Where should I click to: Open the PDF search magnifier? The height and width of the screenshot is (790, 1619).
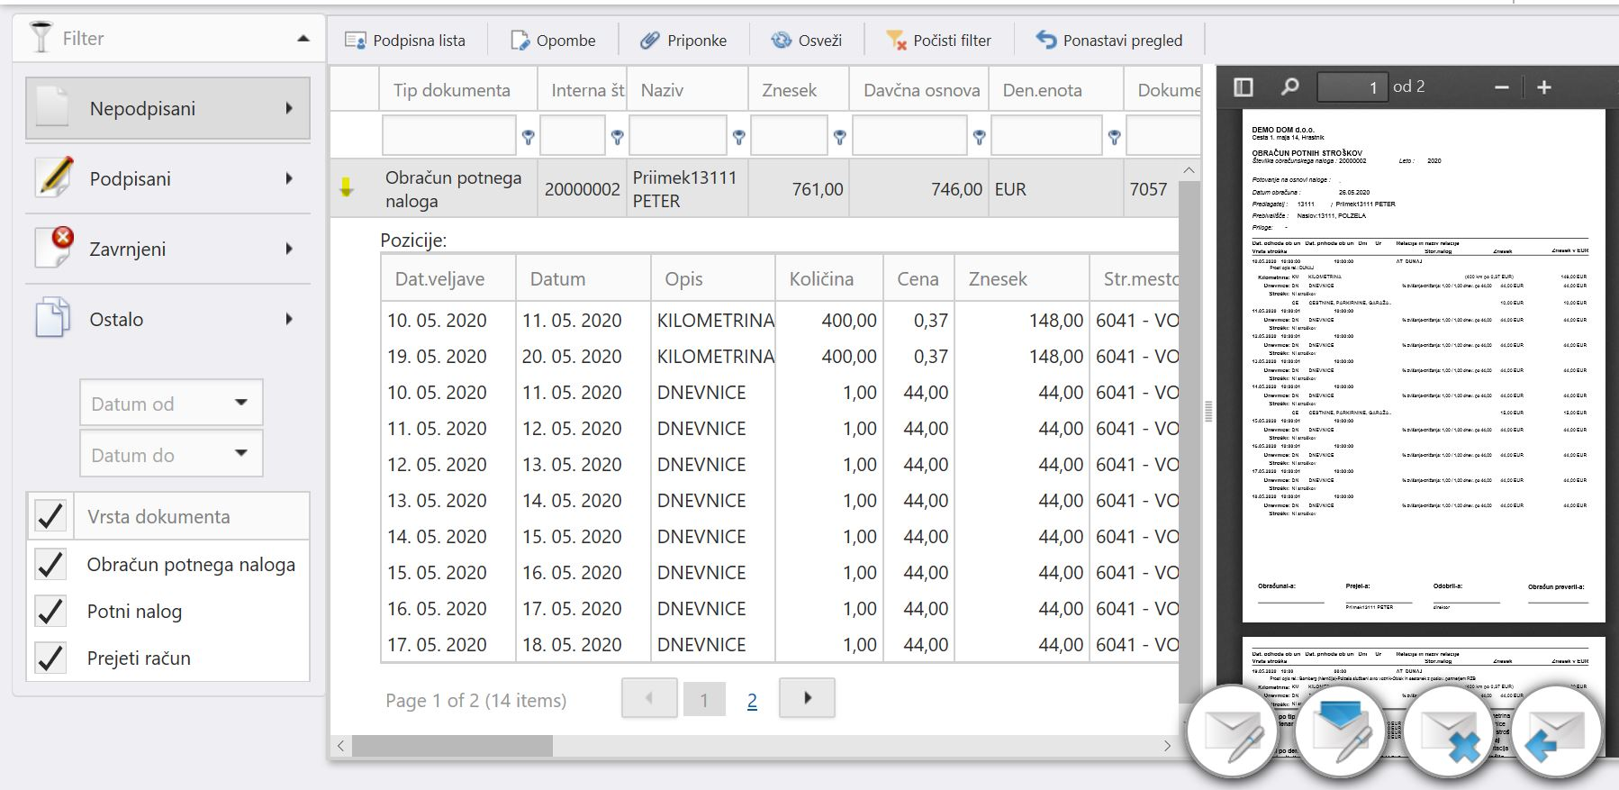pos(1289,87)
